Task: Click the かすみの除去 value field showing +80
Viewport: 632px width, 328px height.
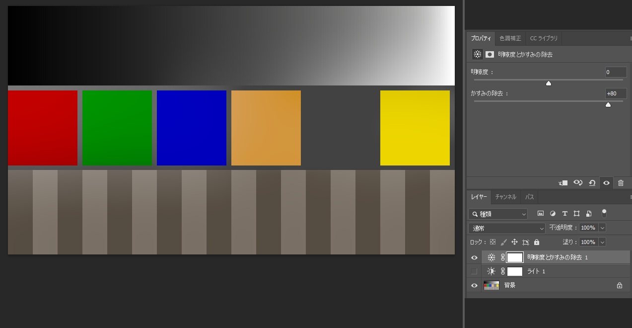Action: (x=616, y=93)
